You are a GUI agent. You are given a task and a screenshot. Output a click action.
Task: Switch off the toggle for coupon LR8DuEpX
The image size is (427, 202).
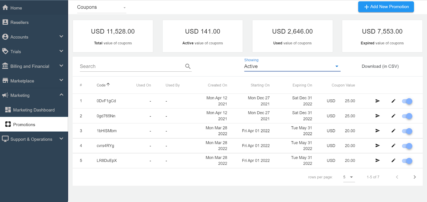[407, 161]
